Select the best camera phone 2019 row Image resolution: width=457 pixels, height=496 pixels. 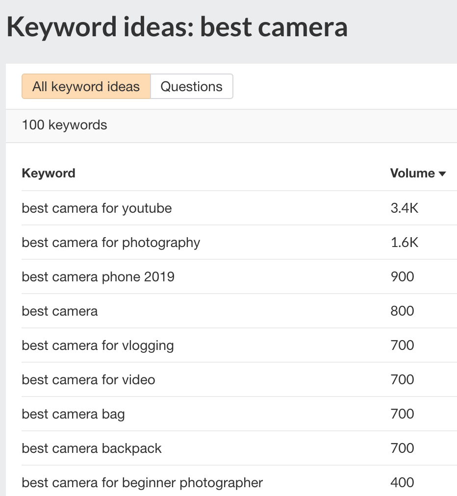97,277
